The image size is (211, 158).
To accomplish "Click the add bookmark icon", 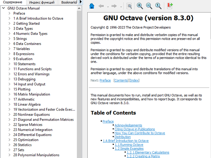I will pos(170,6).
